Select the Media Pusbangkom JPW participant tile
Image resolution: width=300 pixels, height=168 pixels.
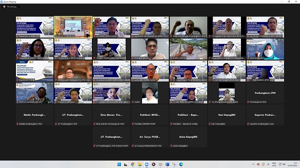35,115
